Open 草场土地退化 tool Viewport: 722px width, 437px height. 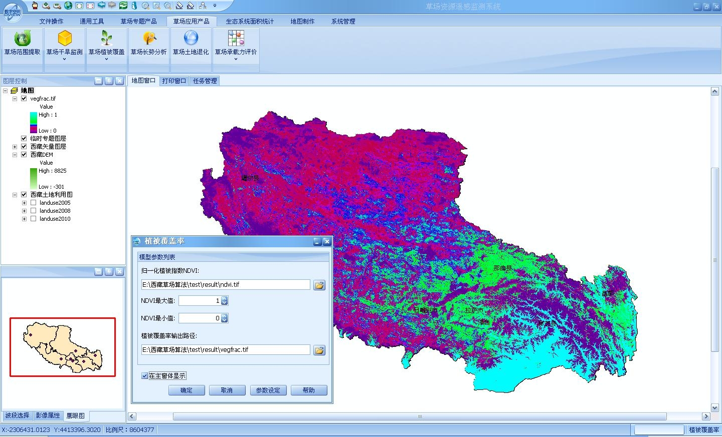(x=191, y=43)
